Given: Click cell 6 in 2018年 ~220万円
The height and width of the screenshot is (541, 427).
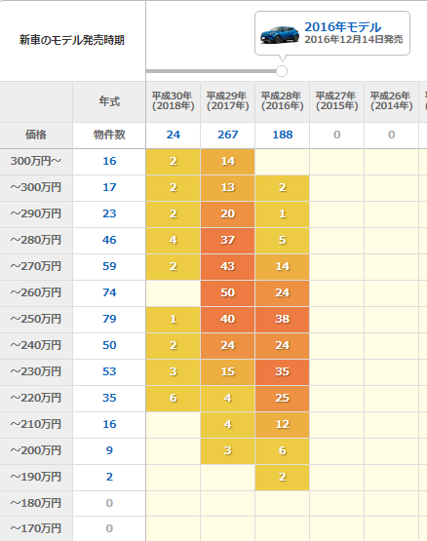Looking at the screenshot, I should click(174, 398).
